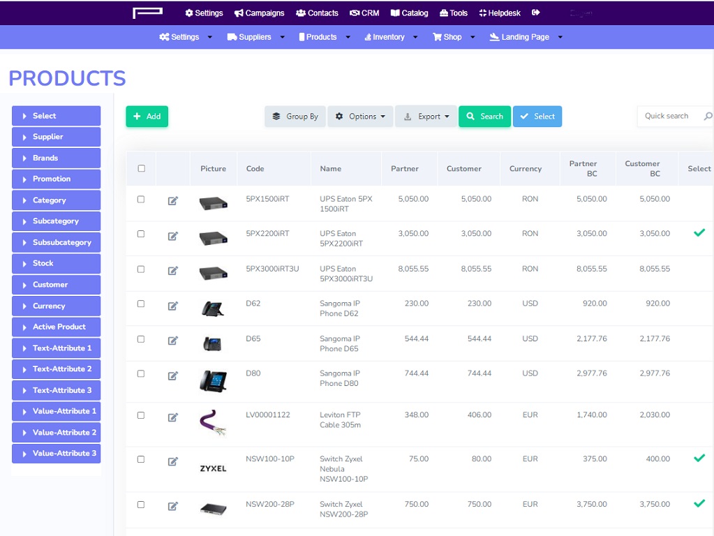
Task: Open Leviton FTP Cable picture
Action: pyautogui.click(x=213, y=423)
